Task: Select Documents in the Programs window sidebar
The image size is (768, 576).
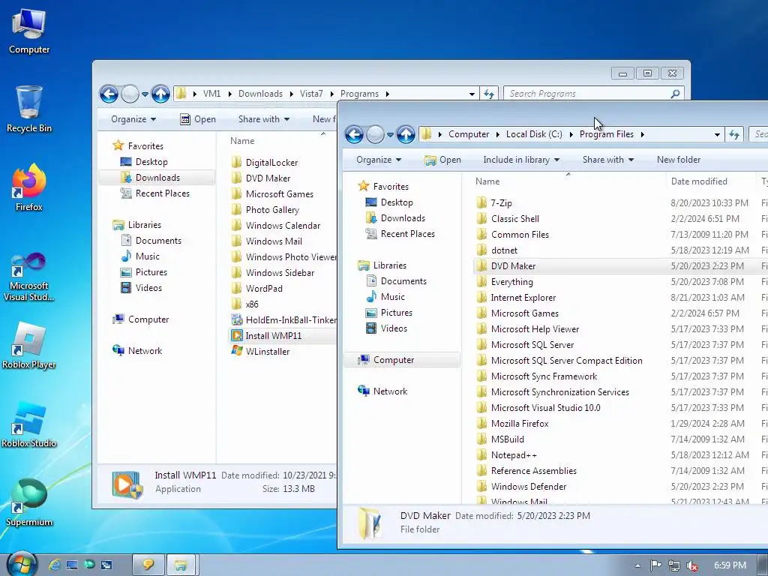Action: (x=158, y=241)
